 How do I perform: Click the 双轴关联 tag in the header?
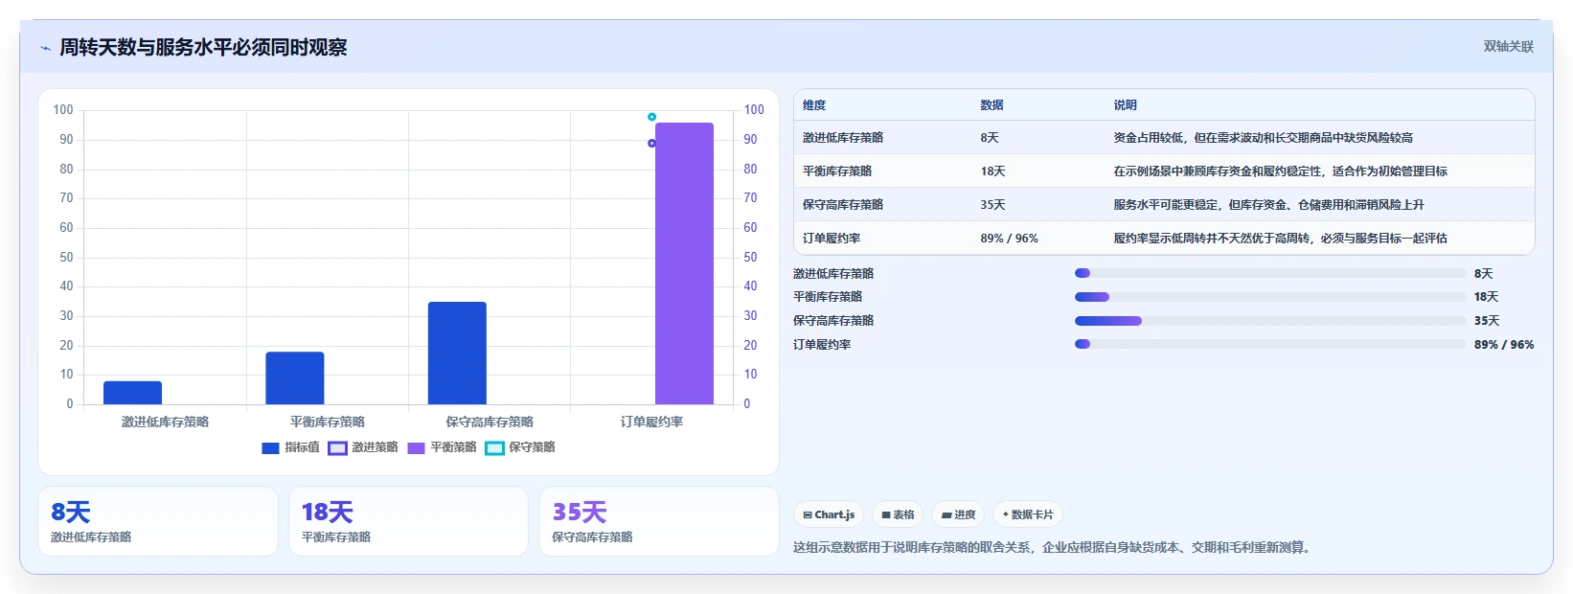pyautogui.click(x=1508, y=47)
